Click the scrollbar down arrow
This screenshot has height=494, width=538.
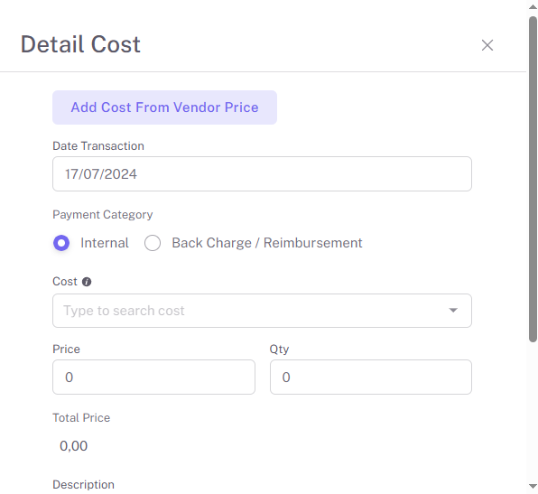533,486
